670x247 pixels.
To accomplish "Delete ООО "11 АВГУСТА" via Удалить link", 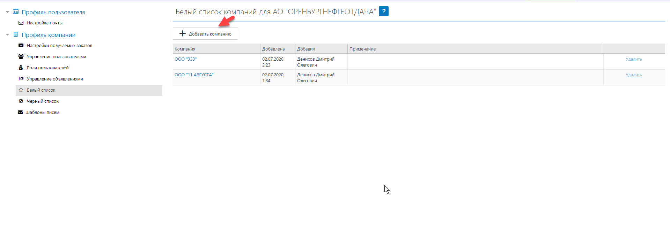I will (x=633, y=75).
